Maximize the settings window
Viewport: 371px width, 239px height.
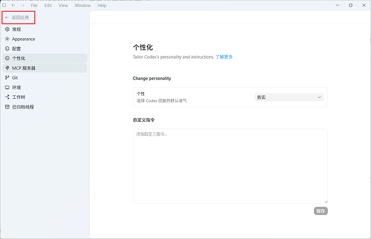tap(351, 5)
